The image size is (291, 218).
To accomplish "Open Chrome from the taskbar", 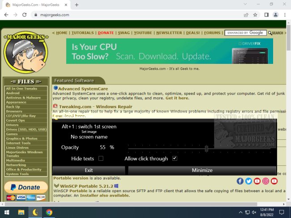I will [49, 212].
